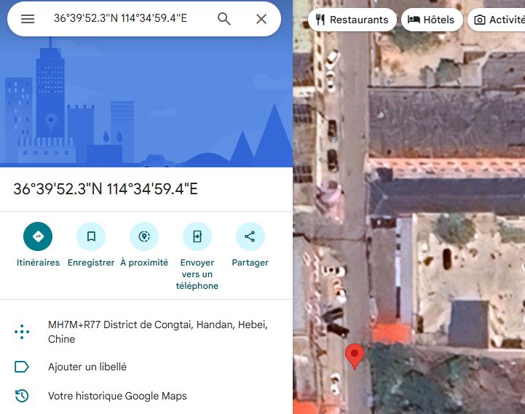Share location with Partager icon

[x=250, y=236]
